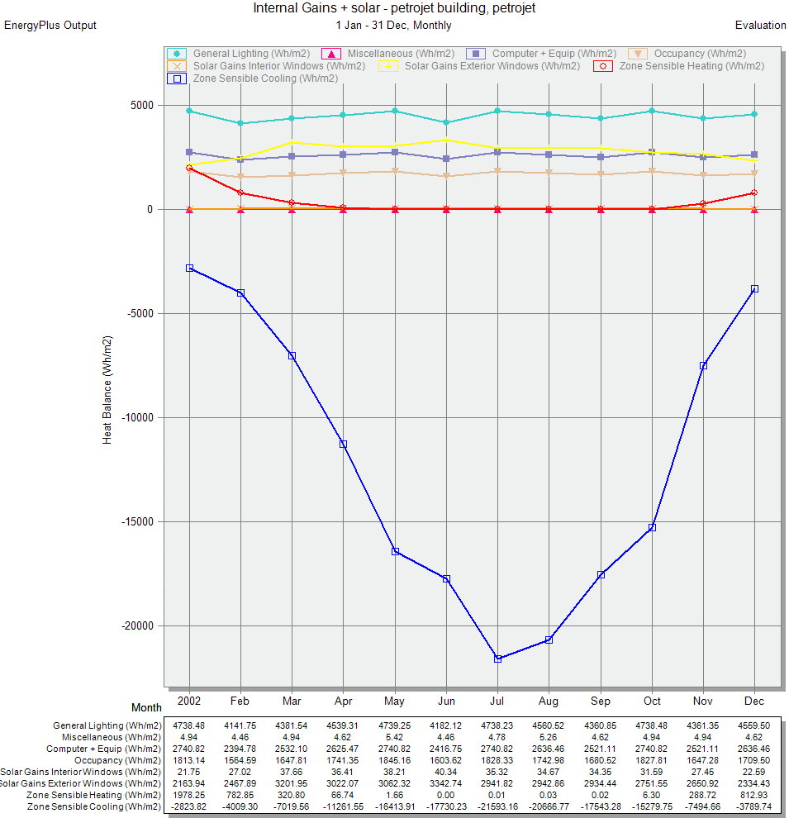Click the Solar Gains Exterior Windows legend icon

coord(388,66)
